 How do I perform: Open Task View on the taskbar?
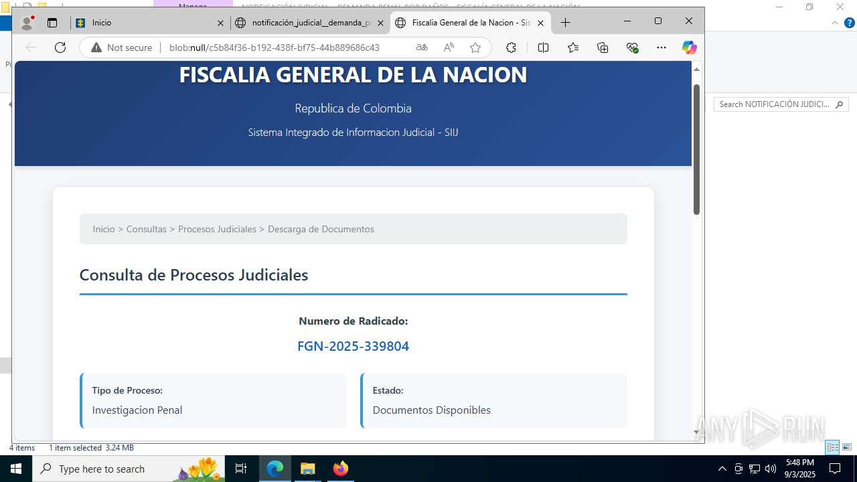coord(242,469)
